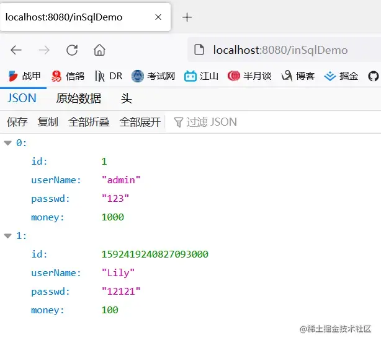Open the GitHub bookmark icon
Screen dimensions: 381x343
tap(373, 76)
